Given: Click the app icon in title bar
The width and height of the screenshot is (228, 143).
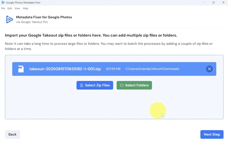Looking at the screenshot, I should point(3,3).
